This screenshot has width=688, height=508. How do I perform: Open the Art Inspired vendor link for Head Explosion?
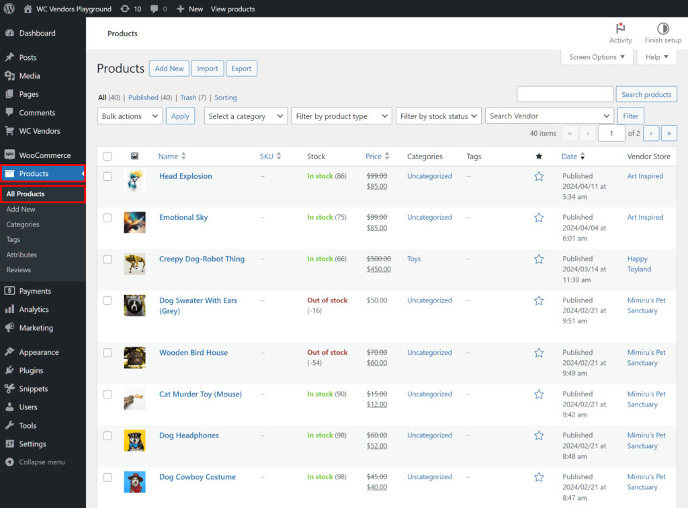pyautogui.click(x=645, y=176)
